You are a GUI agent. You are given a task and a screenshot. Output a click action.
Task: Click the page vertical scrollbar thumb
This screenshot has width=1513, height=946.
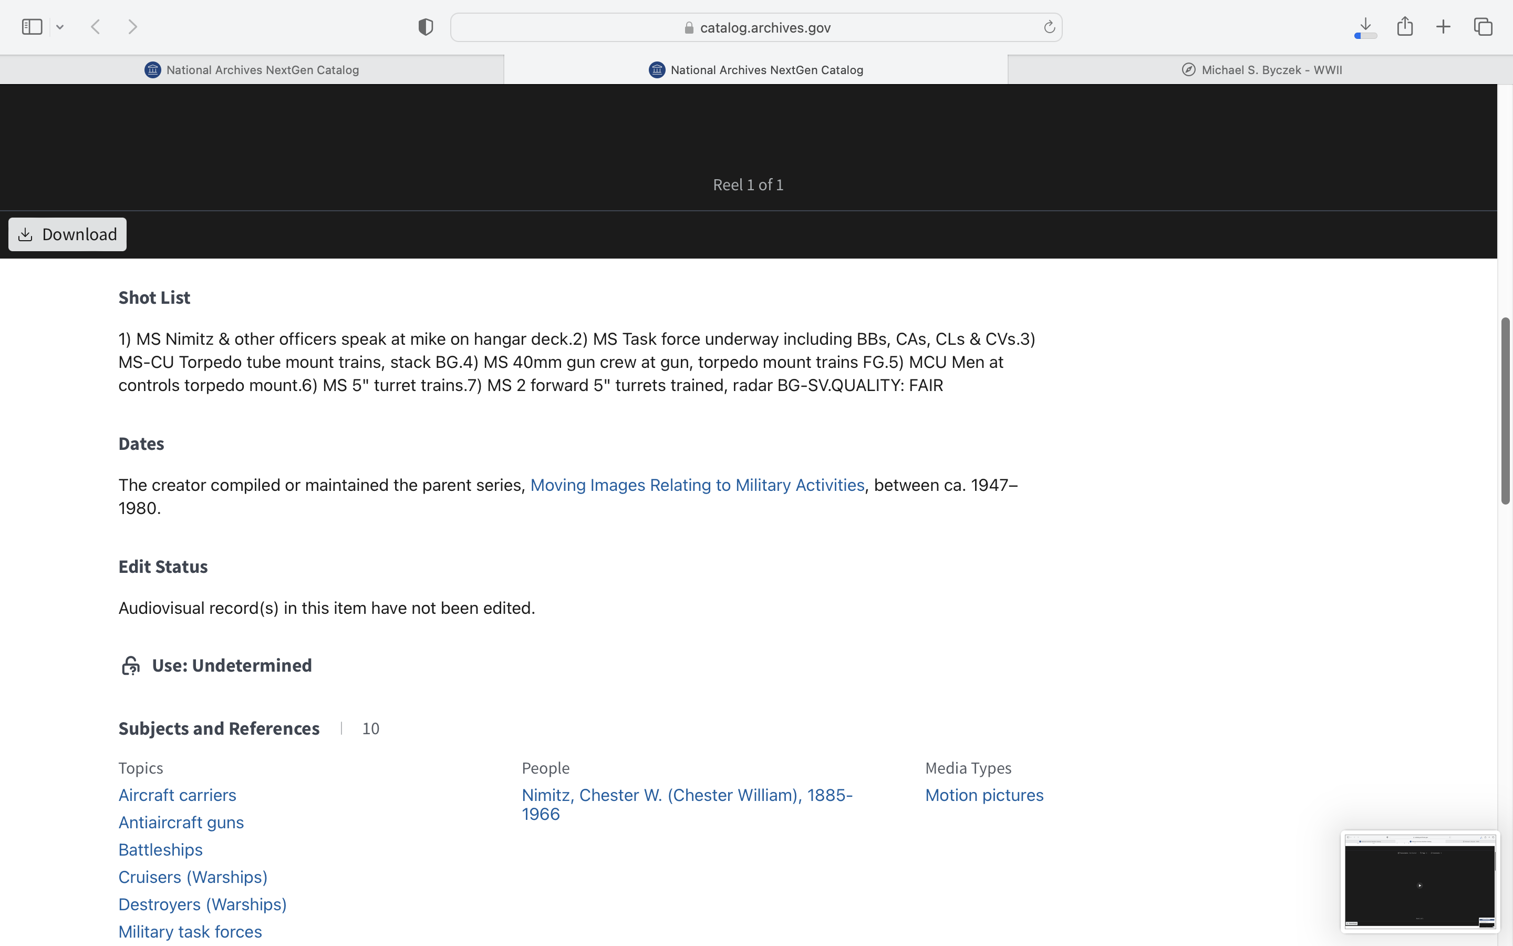tap(1505, 410)
